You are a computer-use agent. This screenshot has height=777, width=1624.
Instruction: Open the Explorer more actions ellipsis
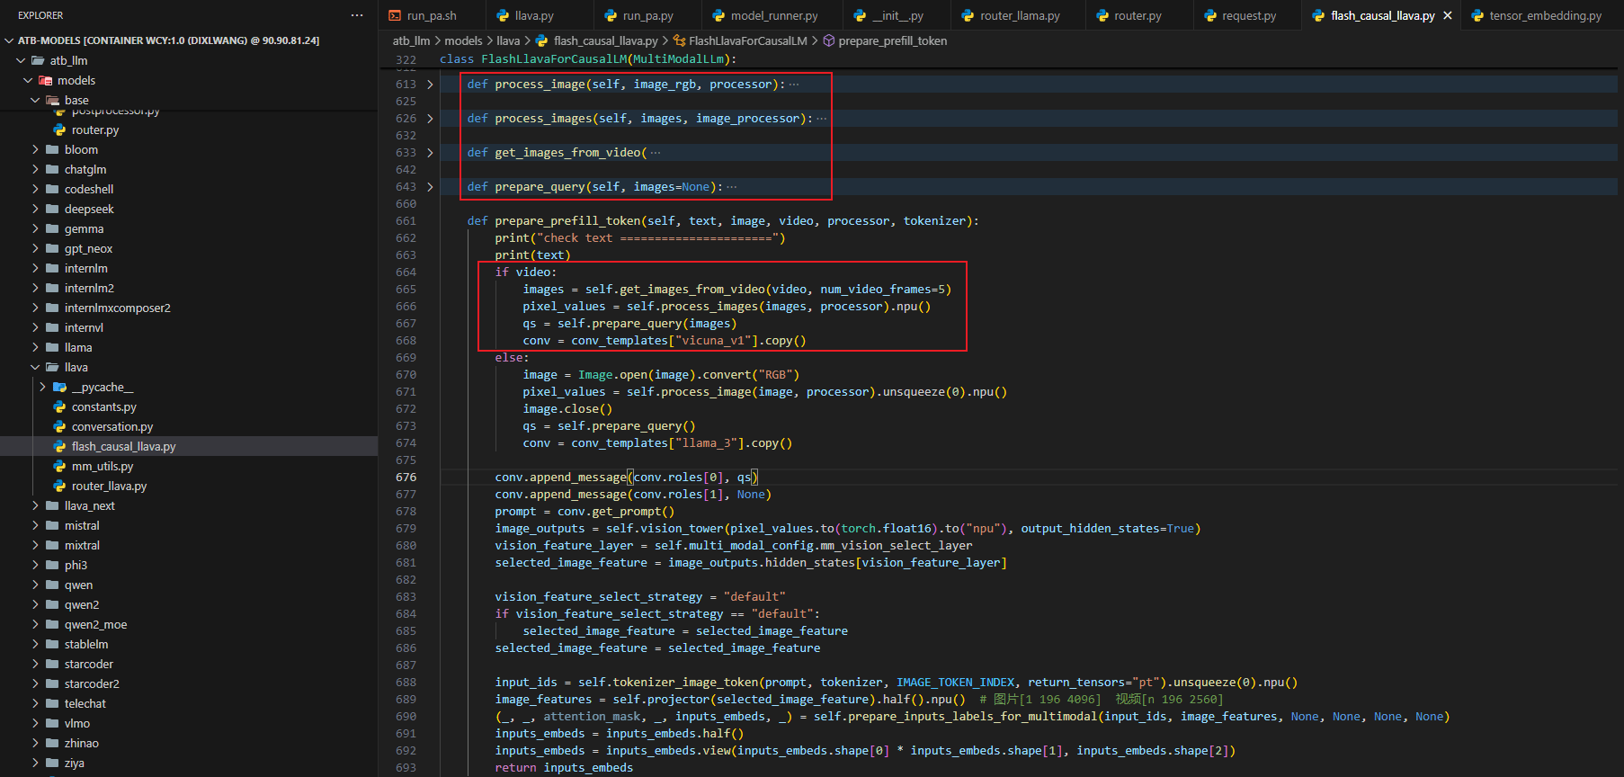click(357, 15)
